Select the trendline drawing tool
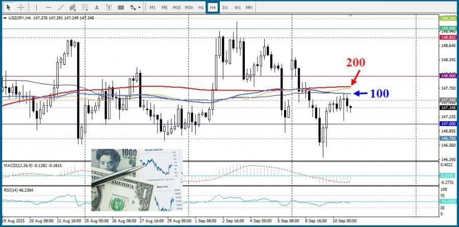 pyautogui.click(x=61, y=8)
